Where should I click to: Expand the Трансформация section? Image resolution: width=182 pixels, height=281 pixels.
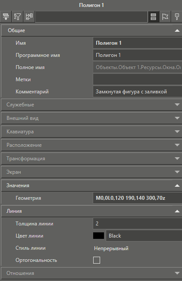(91, 159)
